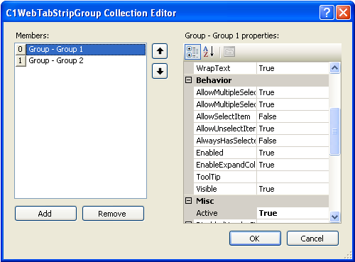Select the AlwaysHasSelected property
355x262 pixels.
click(x=225, y=141)
